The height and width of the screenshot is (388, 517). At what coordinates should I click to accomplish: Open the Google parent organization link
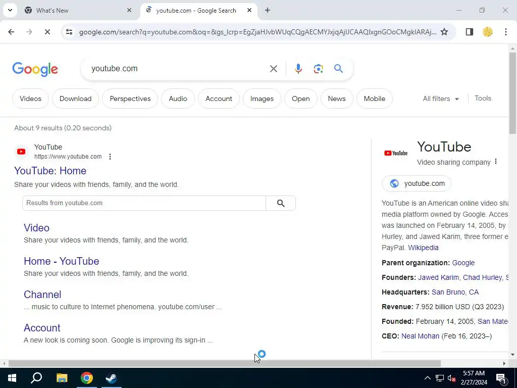(463, 263)
